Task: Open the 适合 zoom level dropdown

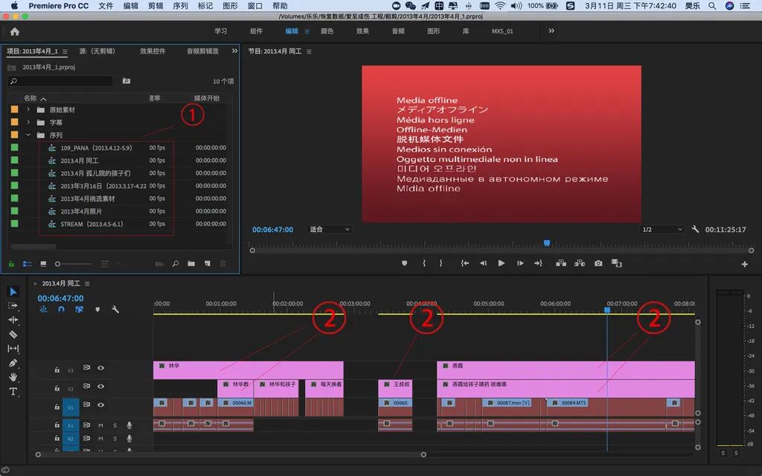Action: pyautogui.click(x=328, y=230)
